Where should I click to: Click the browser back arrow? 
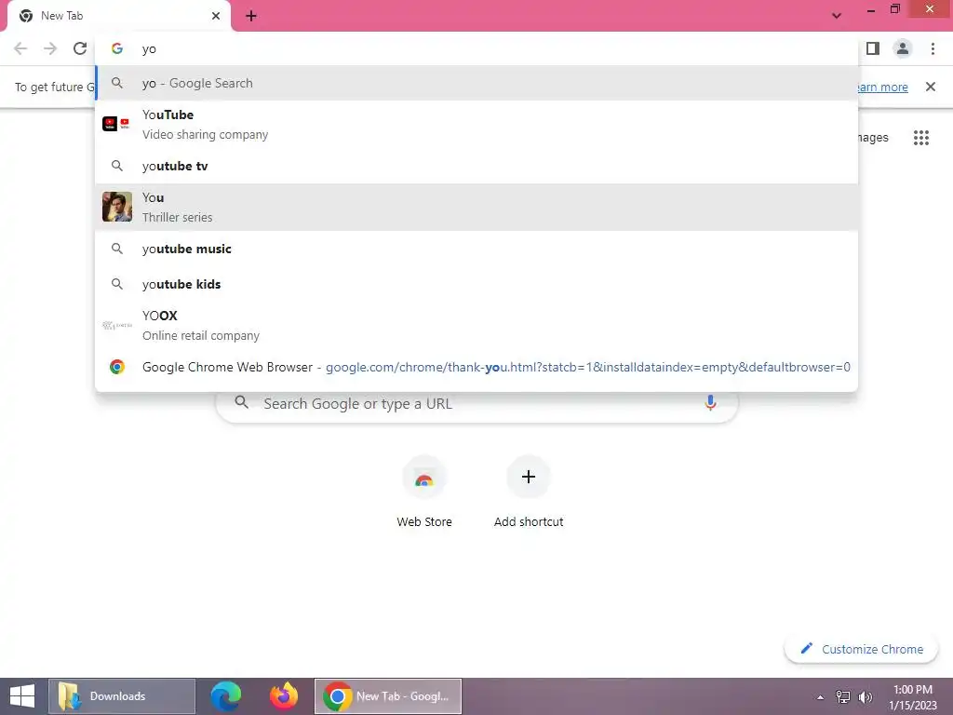20,48
